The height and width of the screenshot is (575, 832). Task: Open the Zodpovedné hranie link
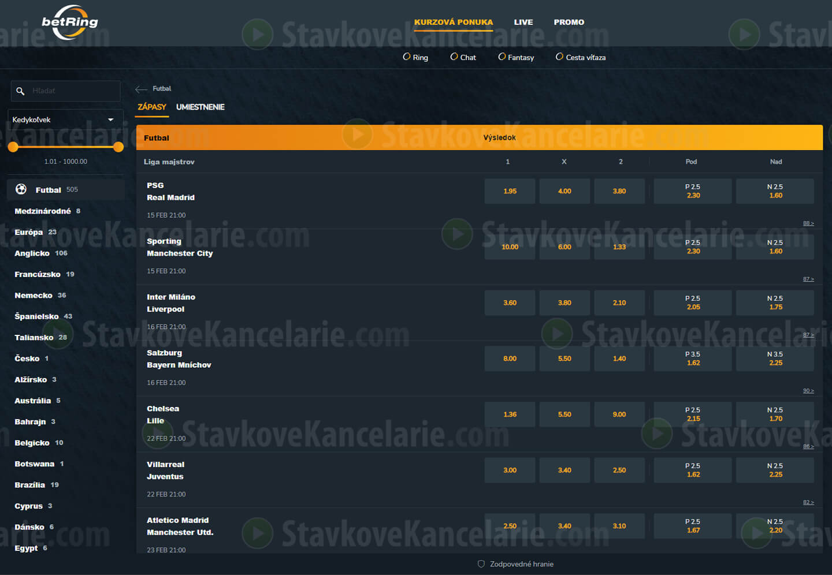[522, 564]
